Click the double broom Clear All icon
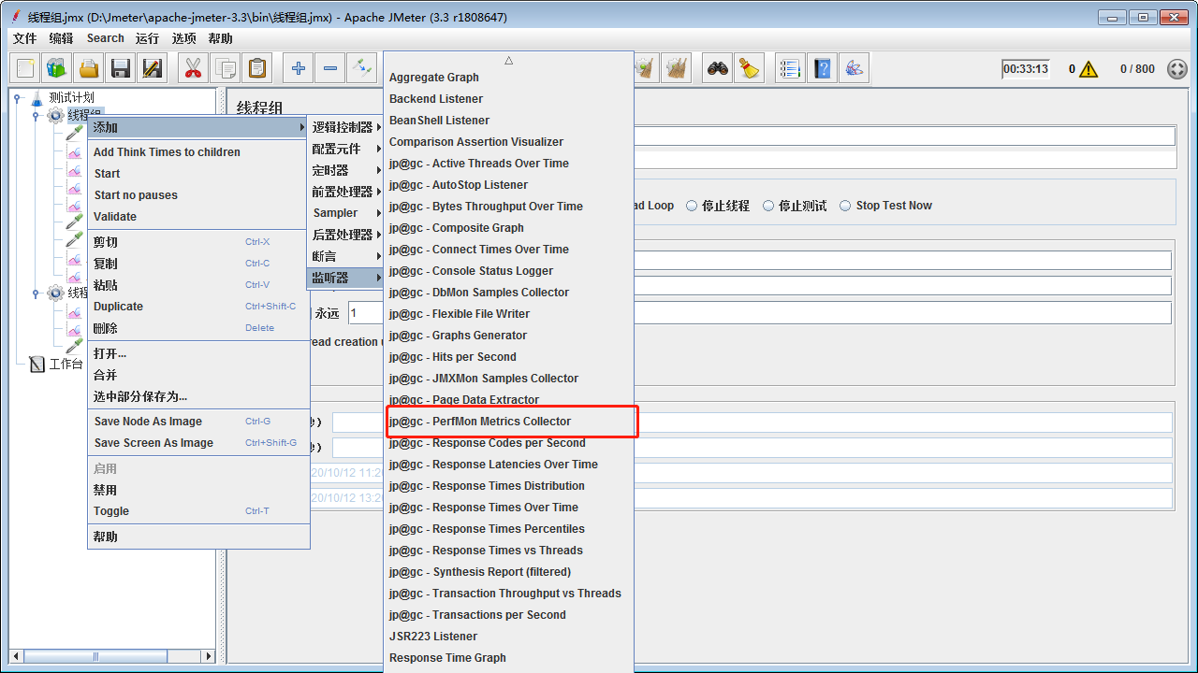The height and width of the screenshot is (673, 1198). tap(676, 68)
